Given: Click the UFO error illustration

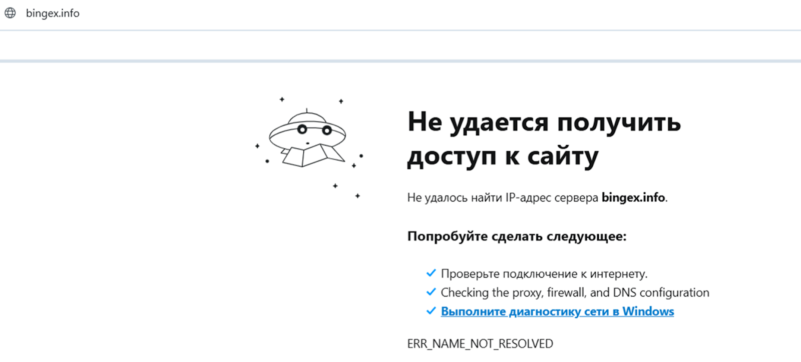Looking at the screenshot, I should pyautogui.click(x=309, y=147).
